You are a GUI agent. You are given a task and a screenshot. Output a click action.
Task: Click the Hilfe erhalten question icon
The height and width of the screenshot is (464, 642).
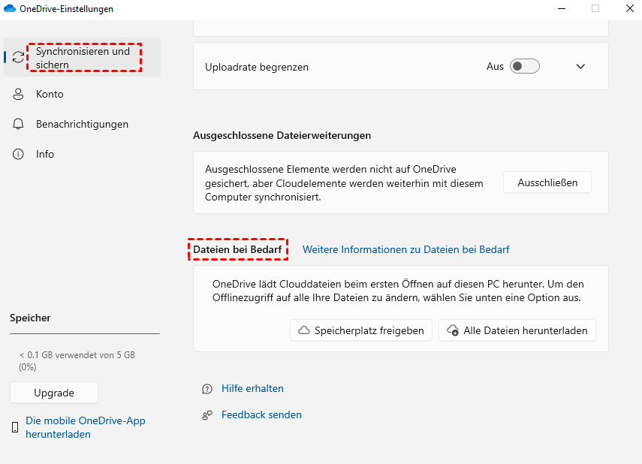pyautogui.click(x=207, y=389)
